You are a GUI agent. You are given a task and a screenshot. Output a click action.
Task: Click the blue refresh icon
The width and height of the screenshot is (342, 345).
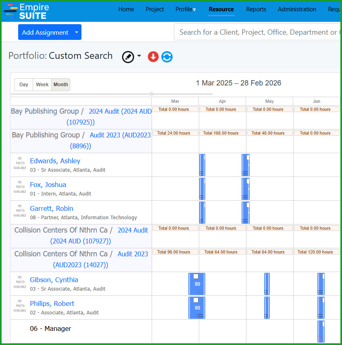coord(167,57)
